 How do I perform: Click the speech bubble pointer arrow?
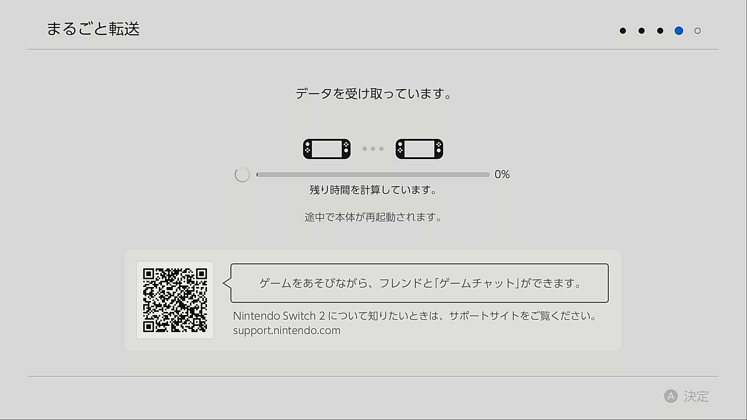point(227,283)
